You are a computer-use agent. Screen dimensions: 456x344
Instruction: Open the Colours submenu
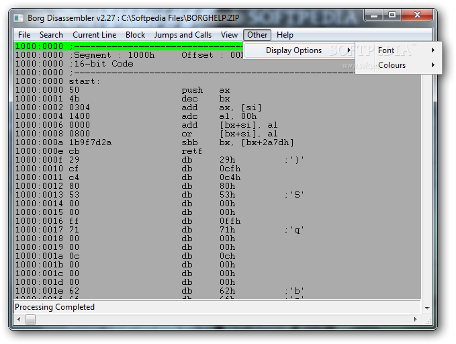tap(398, 65)
